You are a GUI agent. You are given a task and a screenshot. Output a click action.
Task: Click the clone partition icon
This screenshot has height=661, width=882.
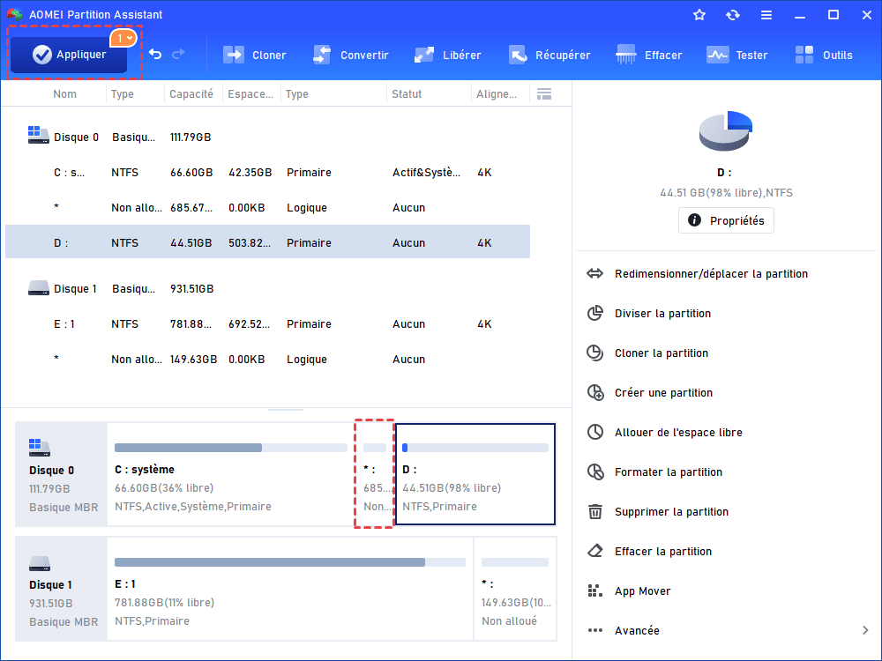point(595,353)
